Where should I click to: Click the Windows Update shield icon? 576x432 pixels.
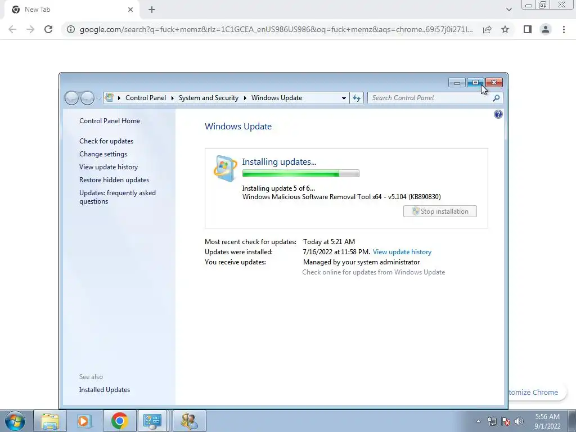click(225, 168)
